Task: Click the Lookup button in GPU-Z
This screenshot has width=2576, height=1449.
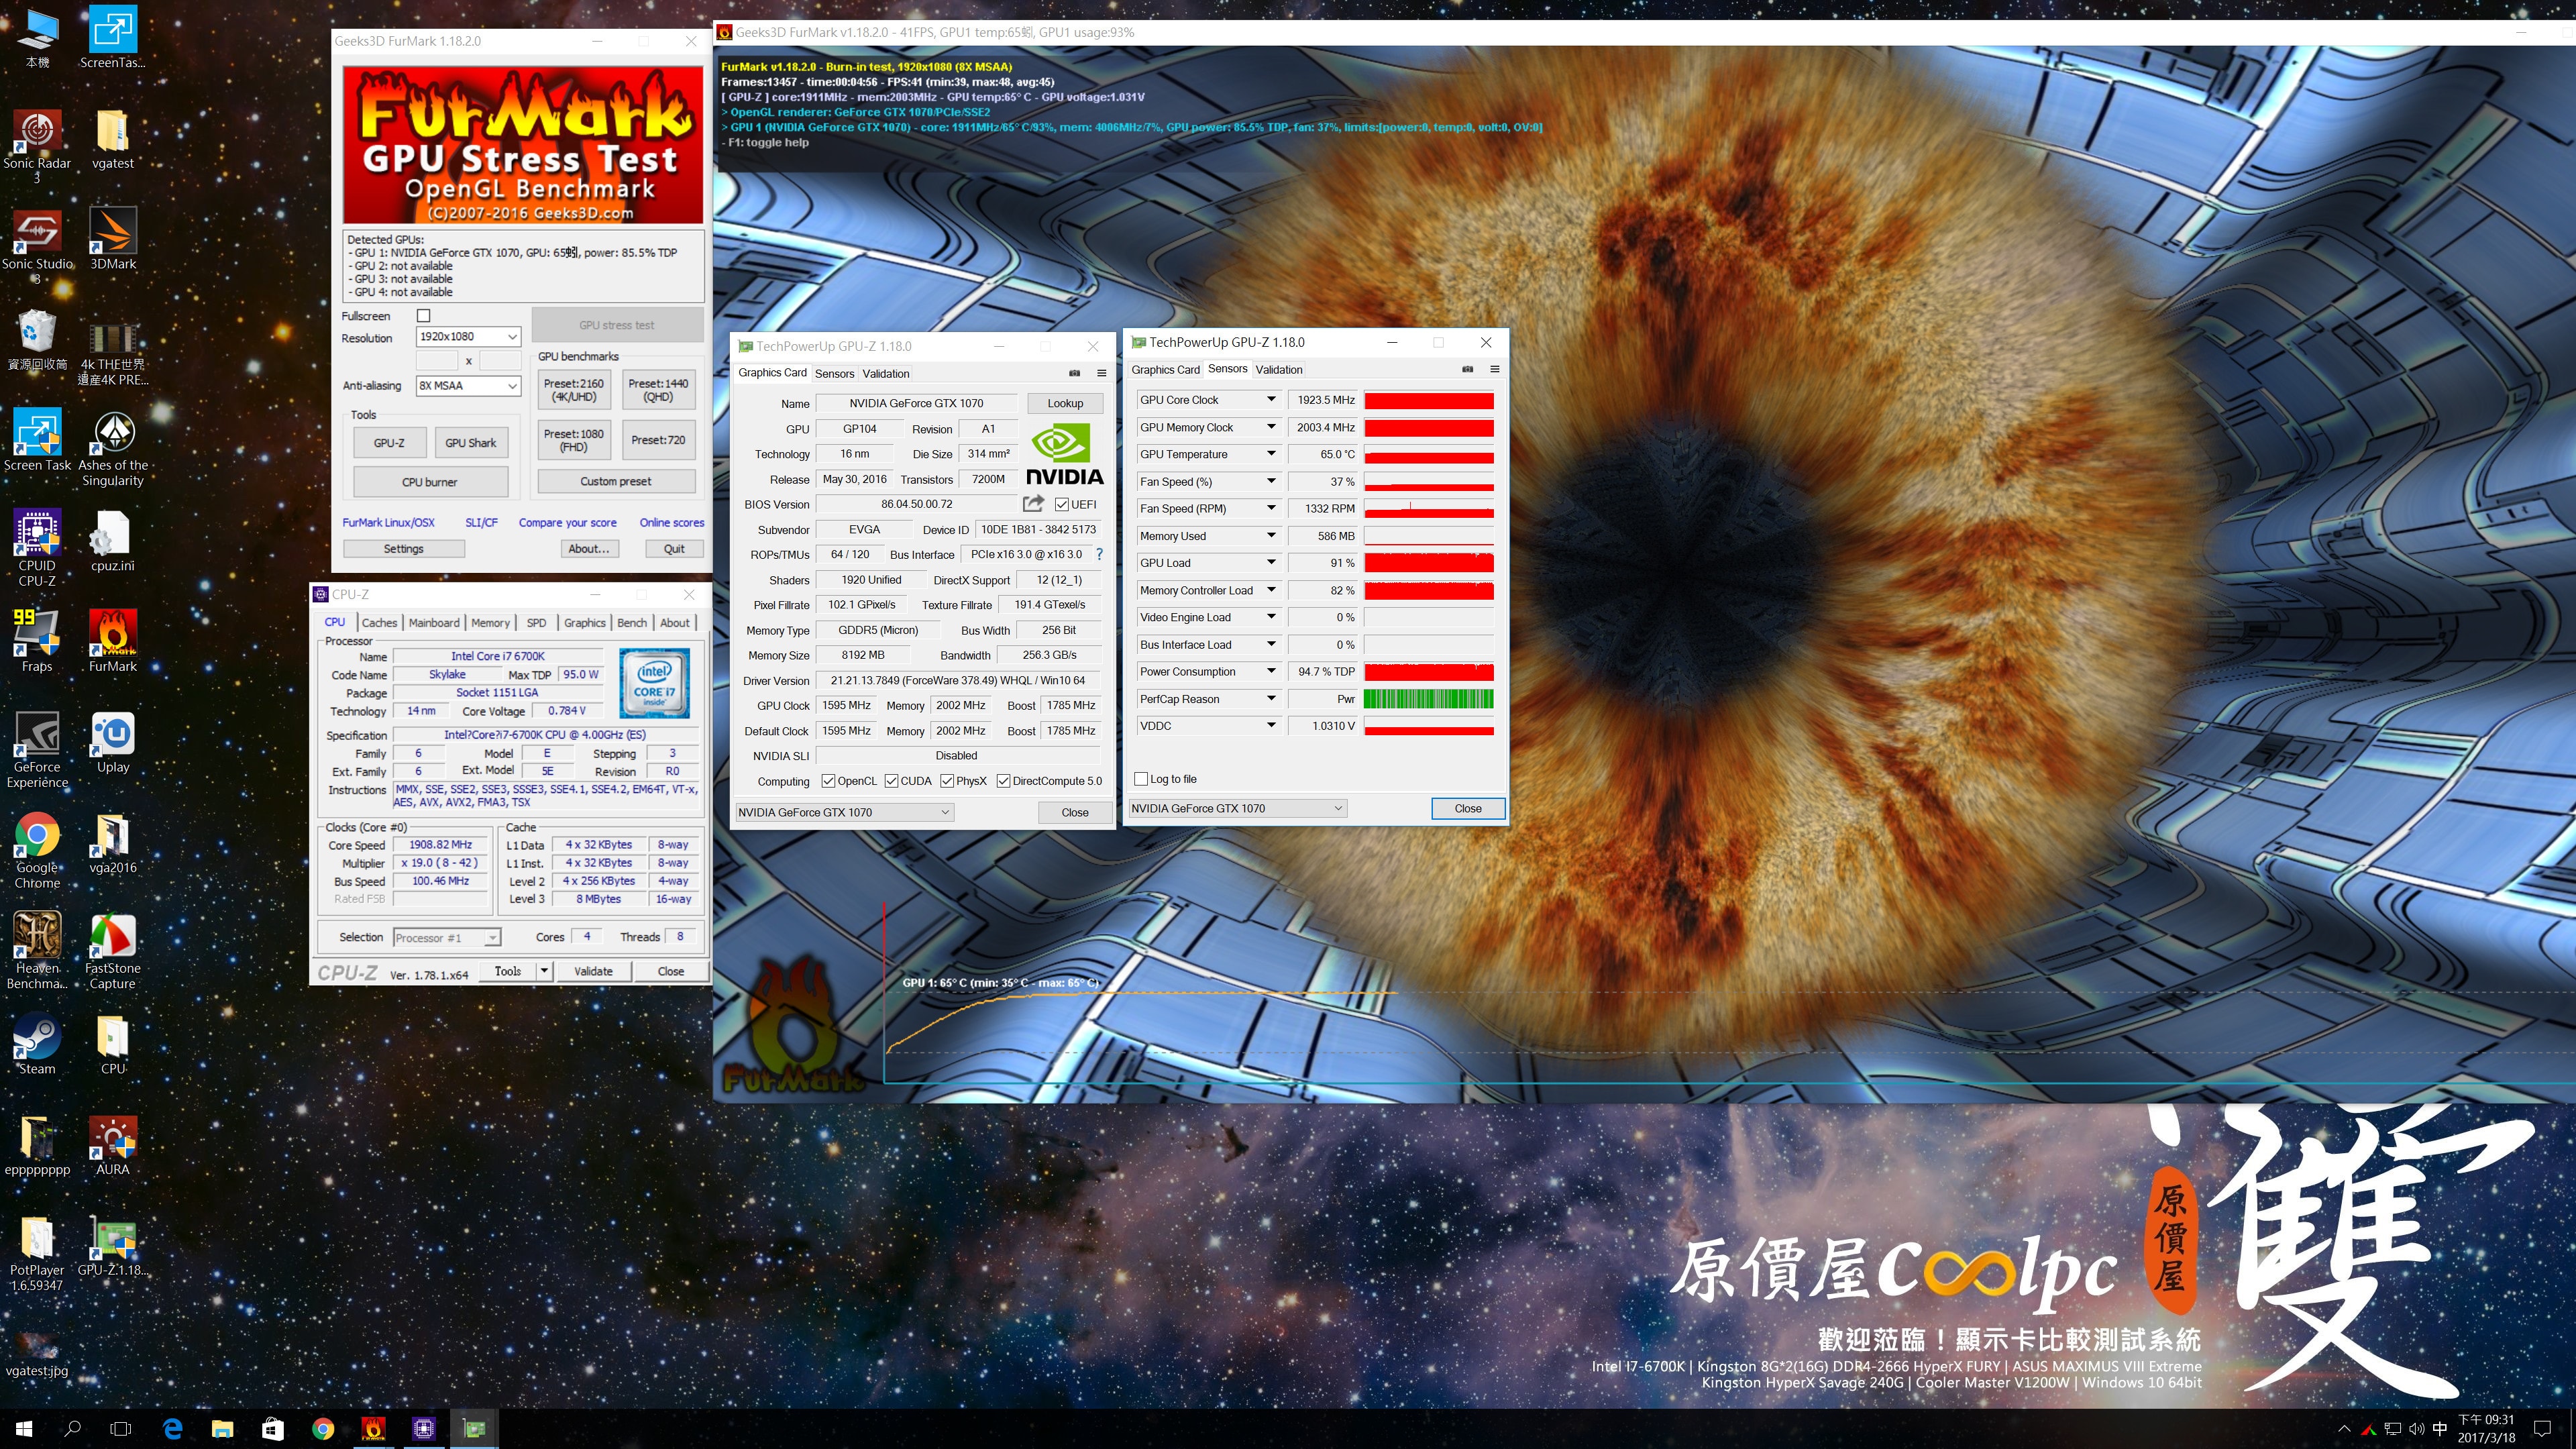Action: point(1065,403)
